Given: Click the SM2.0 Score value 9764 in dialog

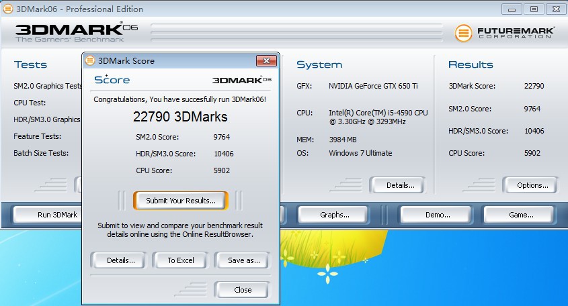Looking at the screenshot, I should tap(221, 137).
